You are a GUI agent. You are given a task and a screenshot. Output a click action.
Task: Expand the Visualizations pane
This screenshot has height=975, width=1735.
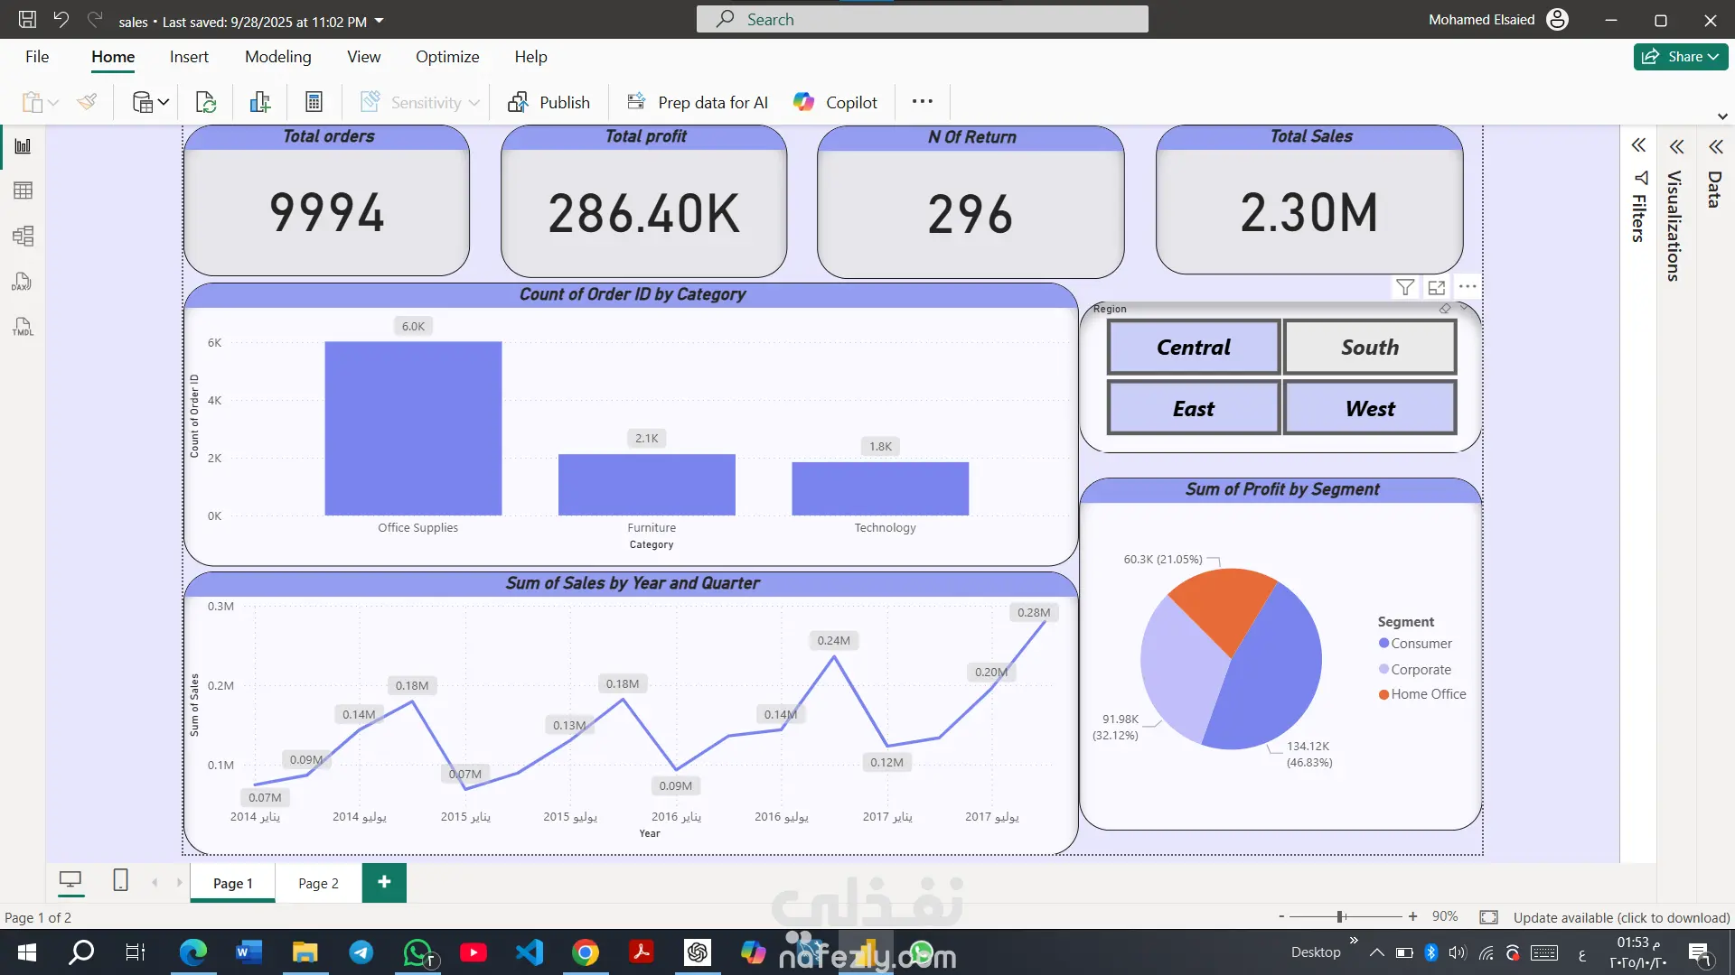point(1676,146)
